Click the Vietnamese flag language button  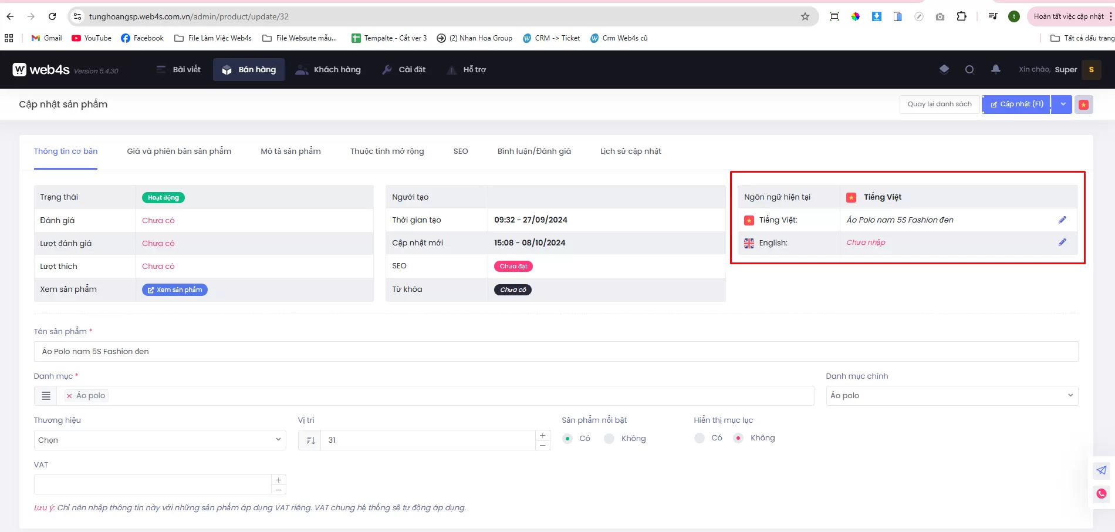tap(1083, 105)
